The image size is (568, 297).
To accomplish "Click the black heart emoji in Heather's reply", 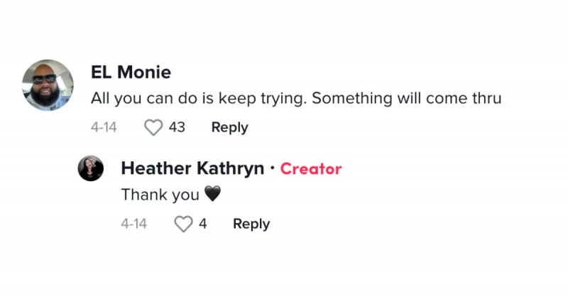I will [212, 194].
